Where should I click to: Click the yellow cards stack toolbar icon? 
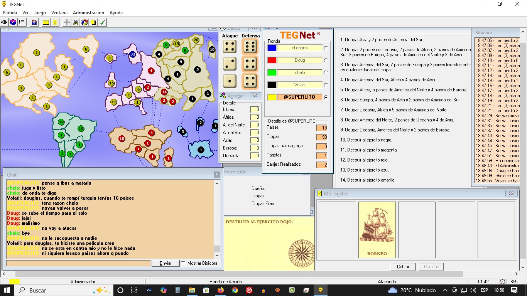tap(93, 22)
